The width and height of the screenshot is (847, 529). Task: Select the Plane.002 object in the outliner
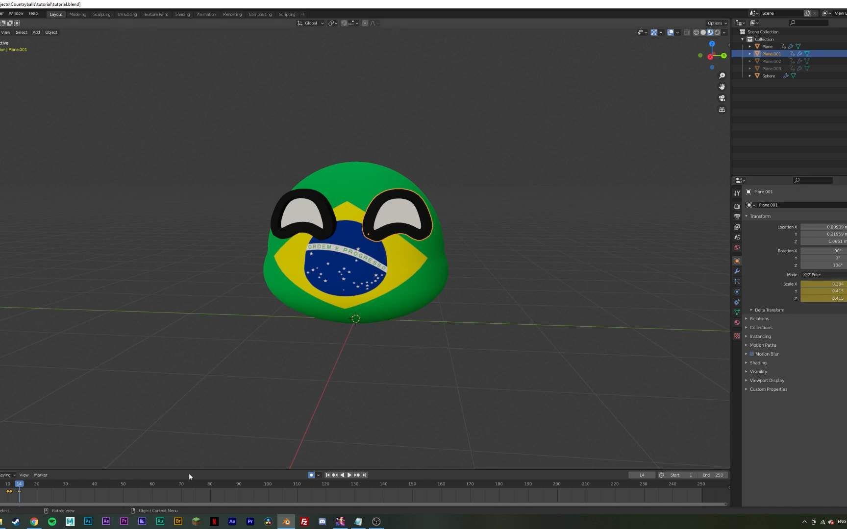[x=772, y=61]
